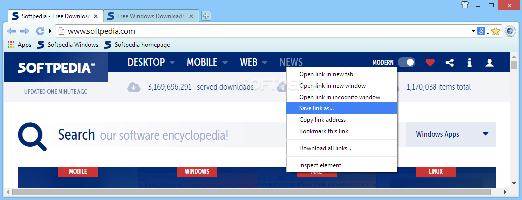Click the vertical scrollbar thumb
522x200 pixels.
point(514,65)
